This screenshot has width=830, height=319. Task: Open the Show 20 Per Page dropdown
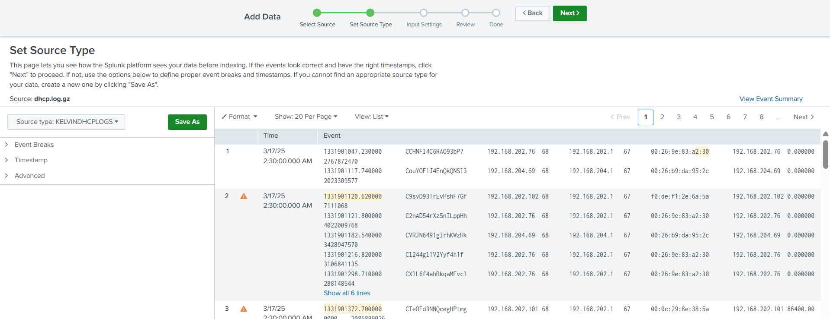(306, 117)
